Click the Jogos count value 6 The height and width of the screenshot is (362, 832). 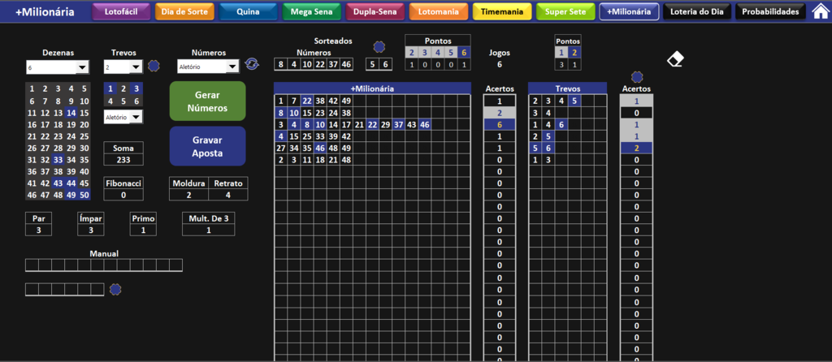click(500, 65)
